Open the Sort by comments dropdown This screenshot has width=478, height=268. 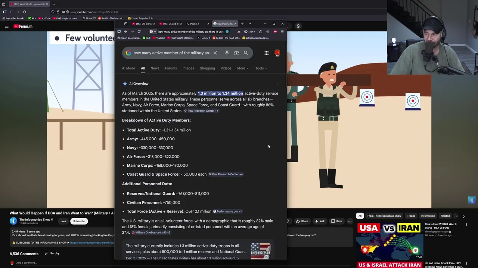(x=52, y=253)
